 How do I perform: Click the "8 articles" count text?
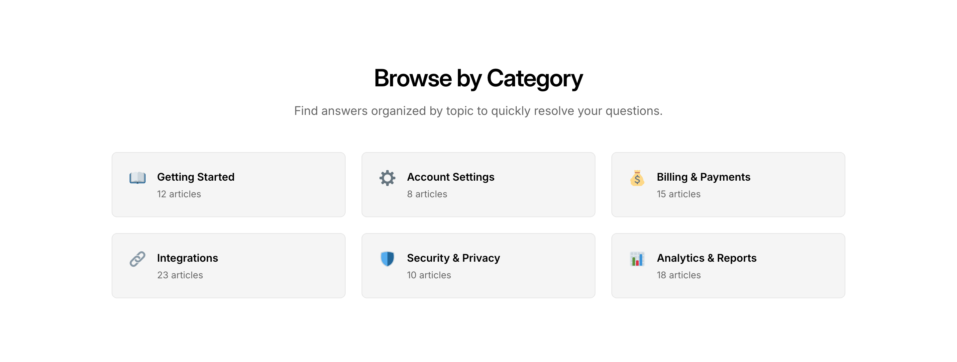427,194
